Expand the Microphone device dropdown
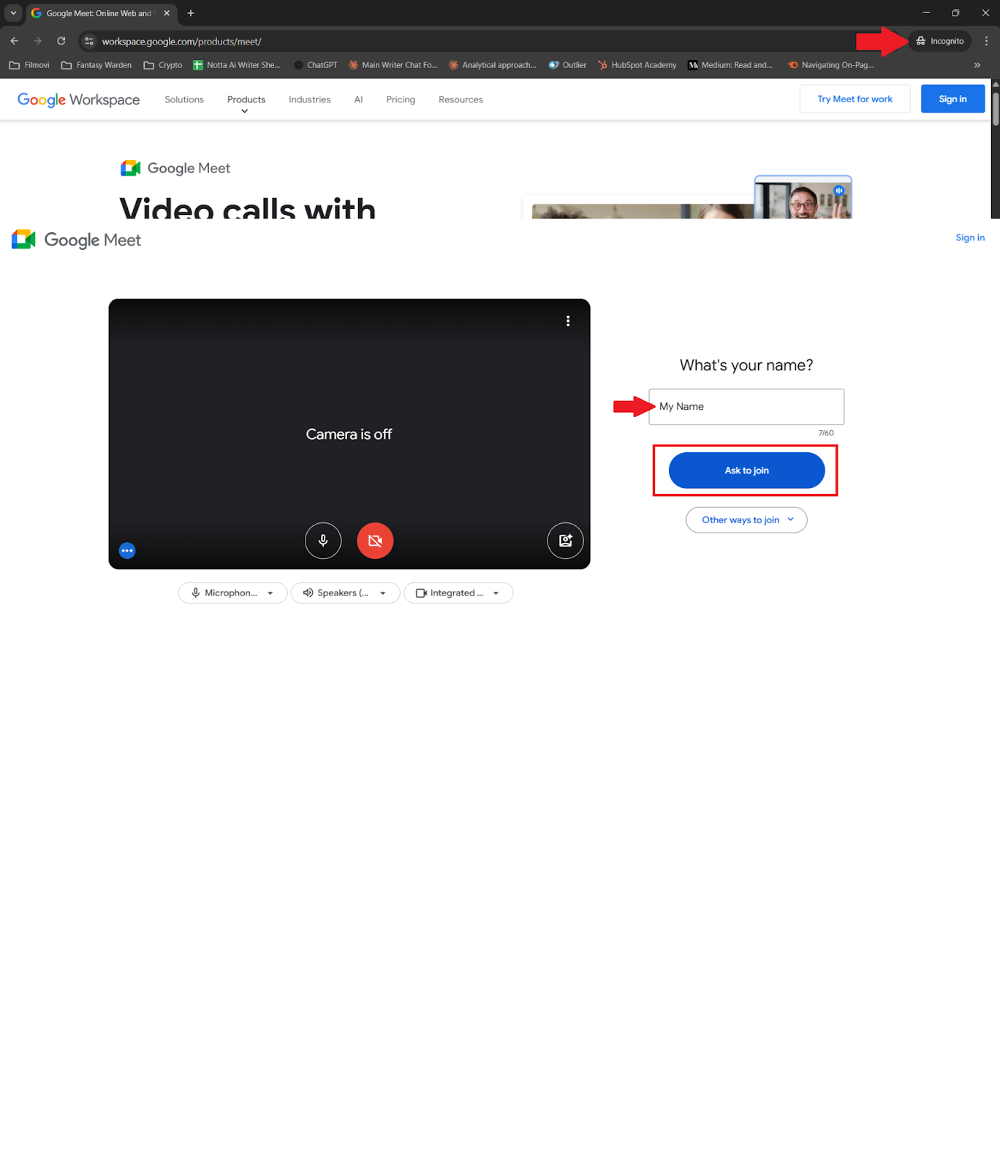Screen dimensions: 1000x1169 (232, 593)
